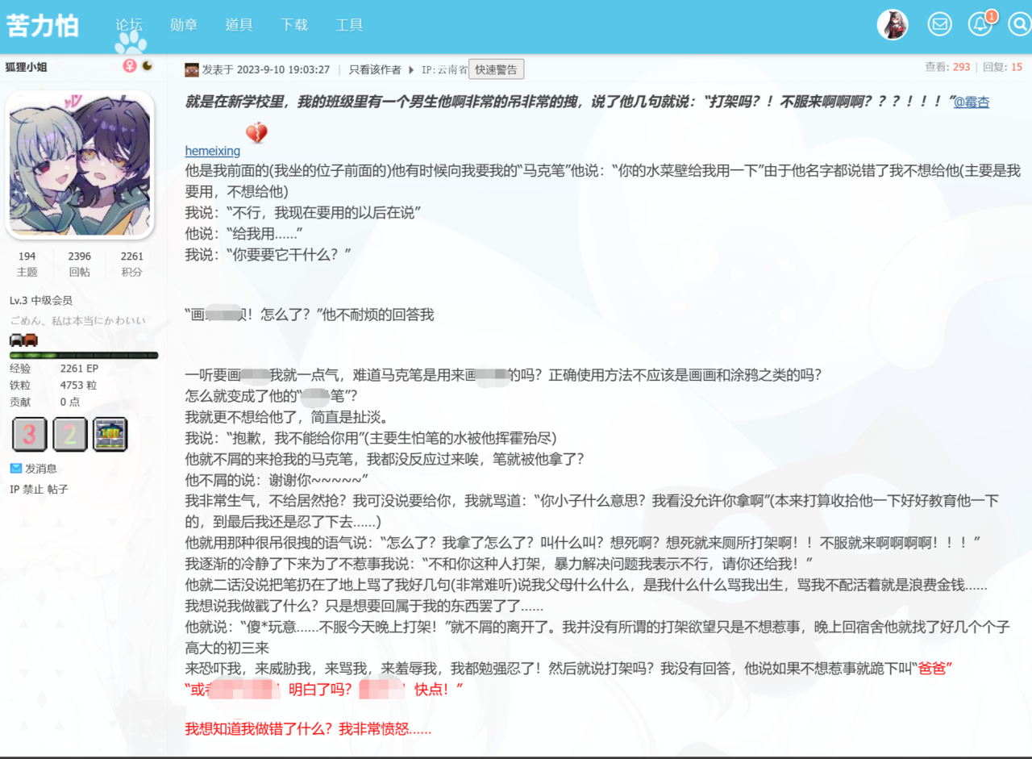Click the 发消息 send message link
The image size is (1032, 759).
pos(40,469)
